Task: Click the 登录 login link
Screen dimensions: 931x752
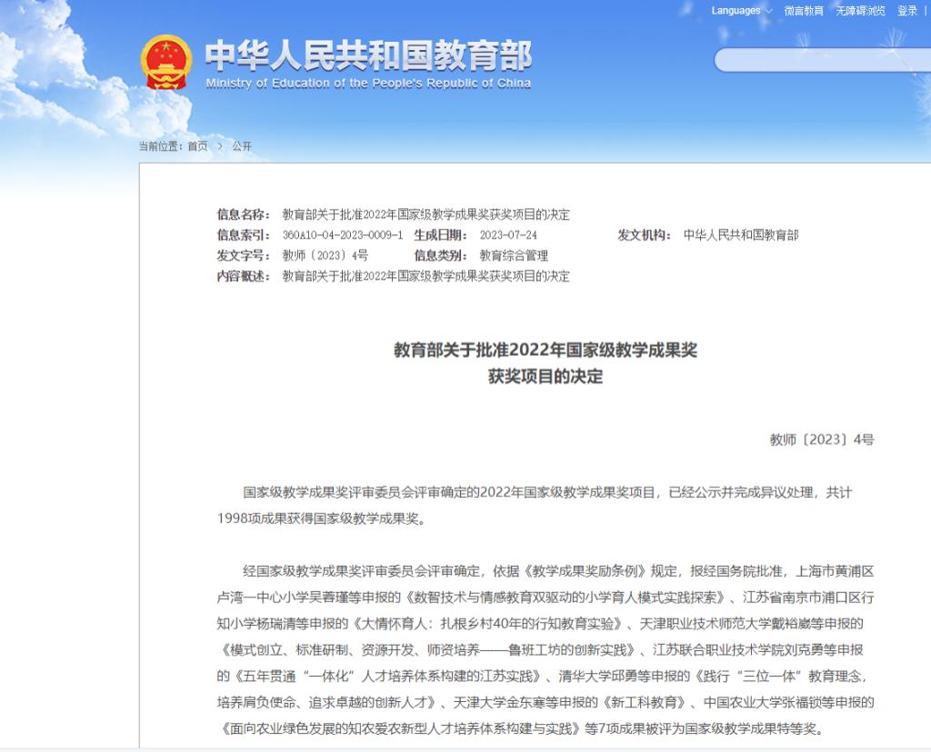Action: [907, 11]
